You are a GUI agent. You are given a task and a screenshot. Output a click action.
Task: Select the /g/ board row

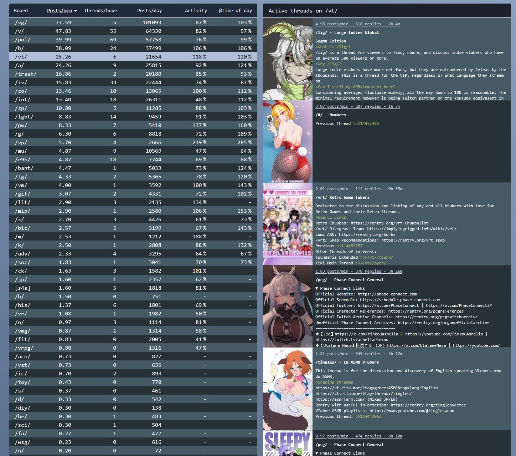133,134
